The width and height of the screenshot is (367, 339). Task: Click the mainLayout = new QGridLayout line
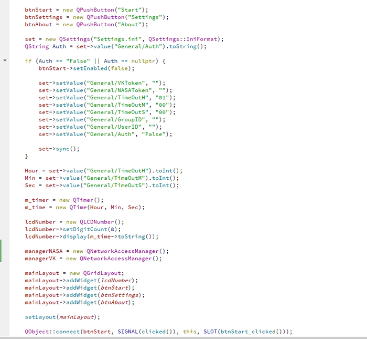click(74, 273)
